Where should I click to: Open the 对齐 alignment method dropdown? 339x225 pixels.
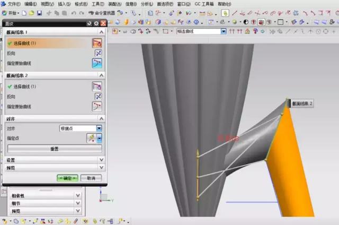click(99, 128)
